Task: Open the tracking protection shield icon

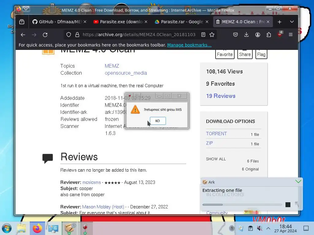Action: click(x=69, y=35)
